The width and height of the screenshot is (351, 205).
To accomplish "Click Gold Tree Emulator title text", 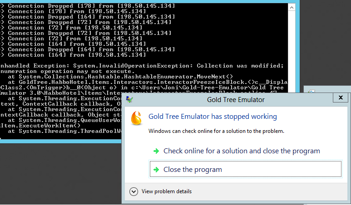I will pyautogui.click(x=236, y=100).
